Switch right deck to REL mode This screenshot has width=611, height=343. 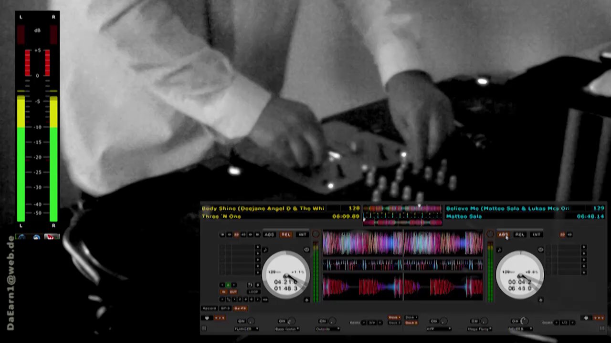520,234
